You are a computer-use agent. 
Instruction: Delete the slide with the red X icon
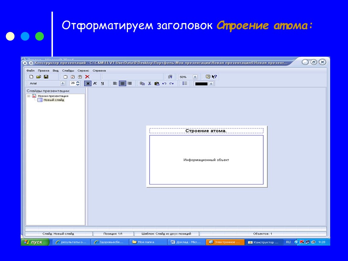pos(88,76)
